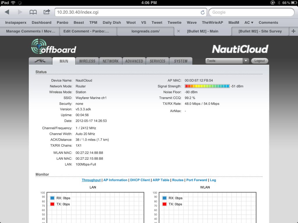Open the NETWORK tab
Image resolution: width=298 pixels, height=223 pixels.
click(x=111, y=61)
